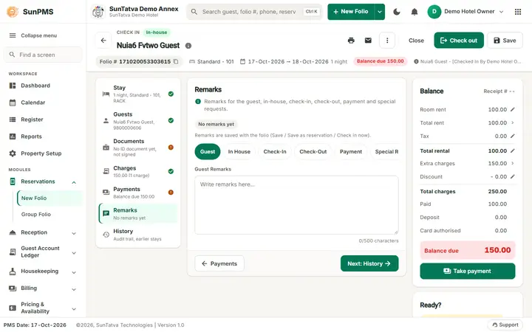Go to the Documents step
532x332 pixels.
coord(138,148)
